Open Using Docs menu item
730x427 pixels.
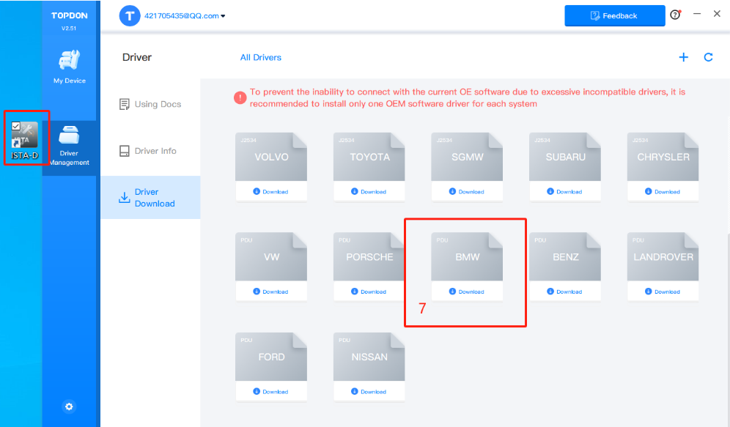pos(150,104)
